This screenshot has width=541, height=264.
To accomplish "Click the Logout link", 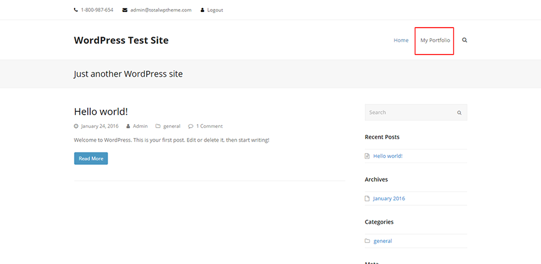I will (215, 10).
